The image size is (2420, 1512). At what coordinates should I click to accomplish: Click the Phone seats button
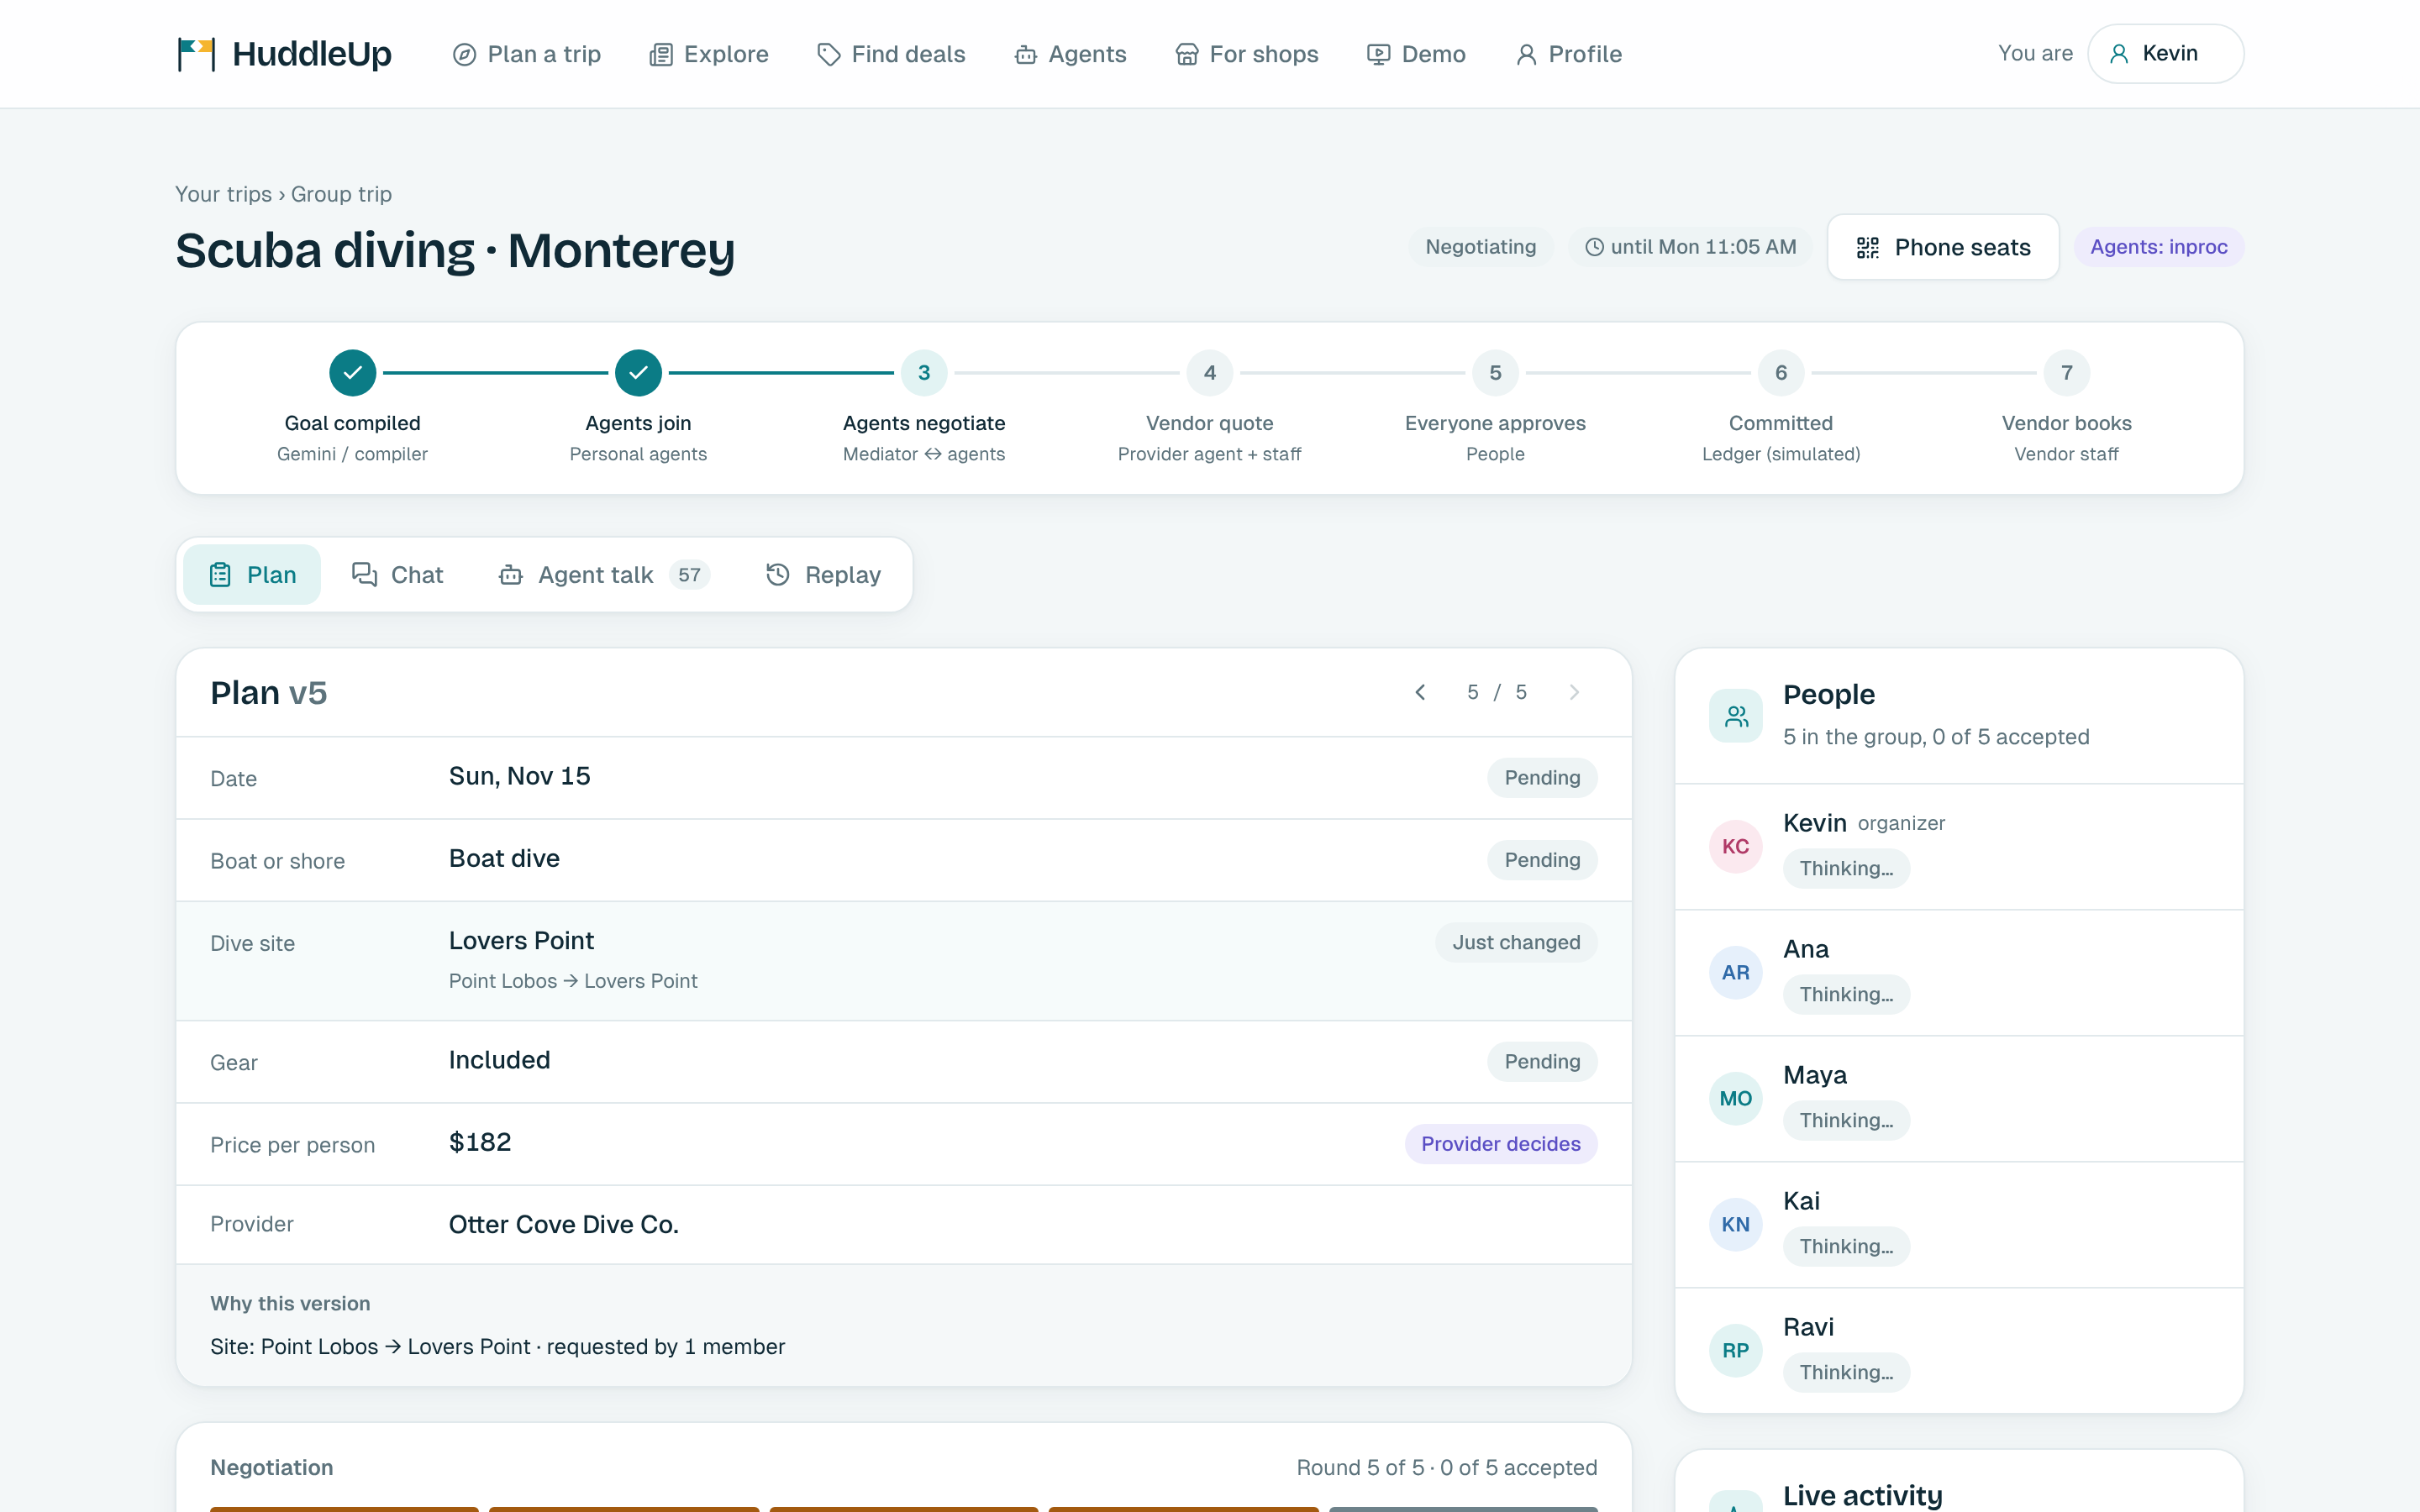click(1943, 247)
